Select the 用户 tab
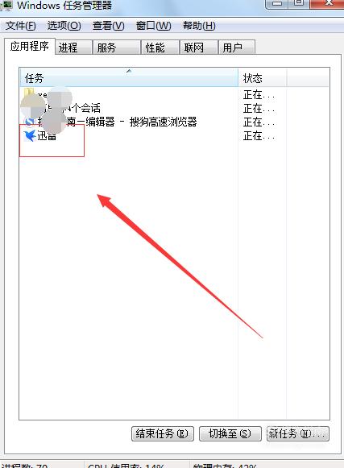 (237, 48)
